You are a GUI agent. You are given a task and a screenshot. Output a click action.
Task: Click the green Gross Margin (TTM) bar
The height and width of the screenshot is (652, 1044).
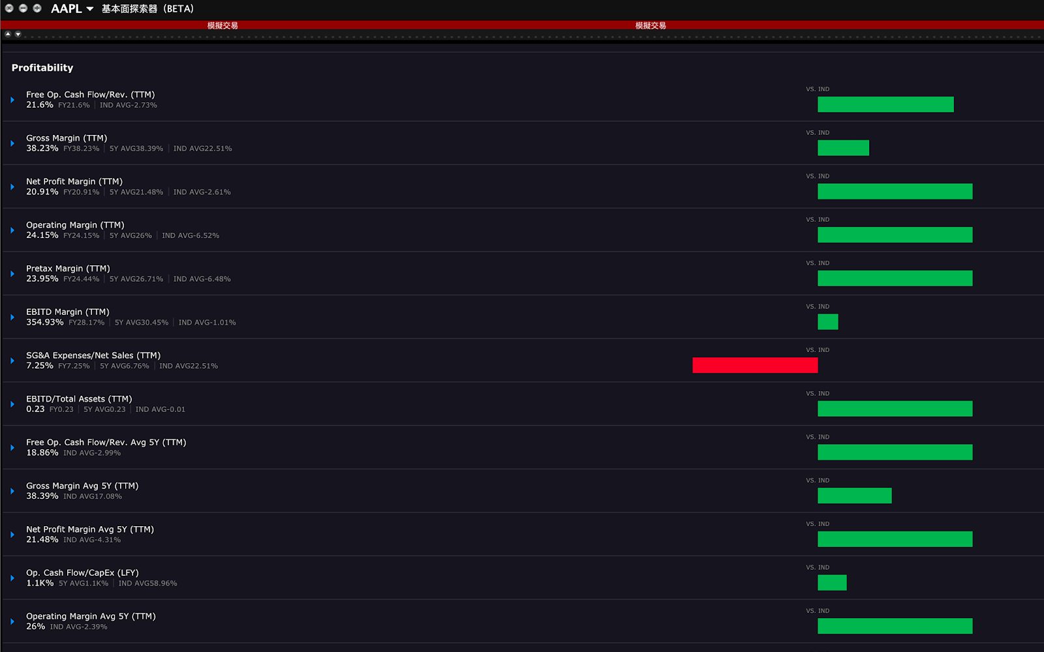point(843,148)
